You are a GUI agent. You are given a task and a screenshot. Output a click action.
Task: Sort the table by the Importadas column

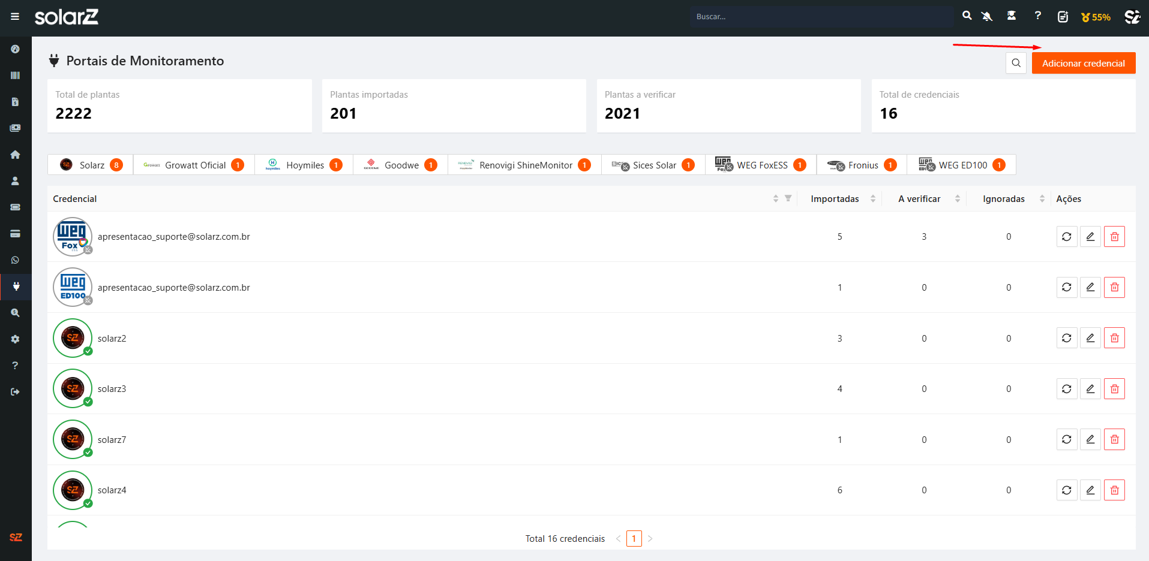pyautogui.click(x=872, y=199)
